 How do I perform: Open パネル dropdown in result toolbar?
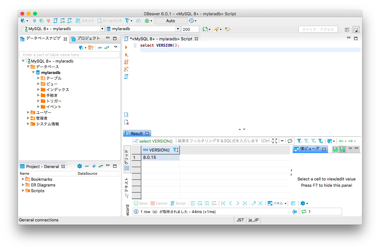tap(277, 203)
